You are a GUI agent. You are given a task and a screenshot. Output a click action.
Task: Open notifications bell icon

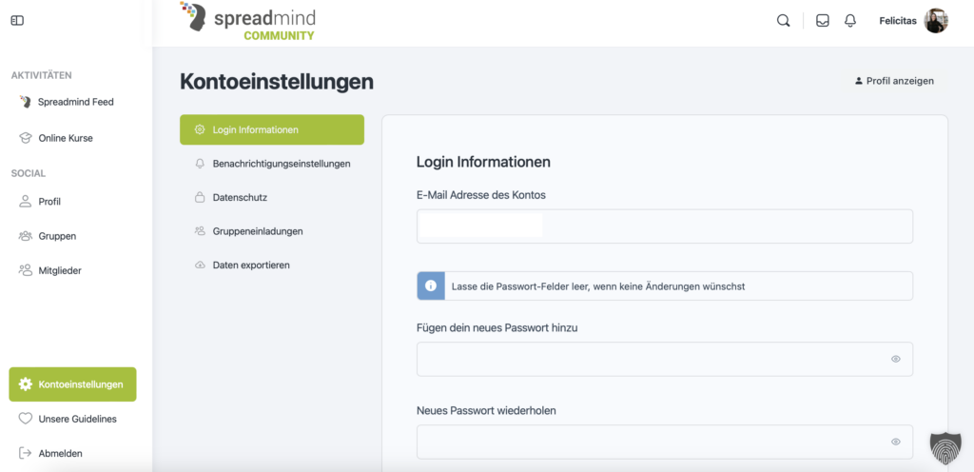(850, 21)
